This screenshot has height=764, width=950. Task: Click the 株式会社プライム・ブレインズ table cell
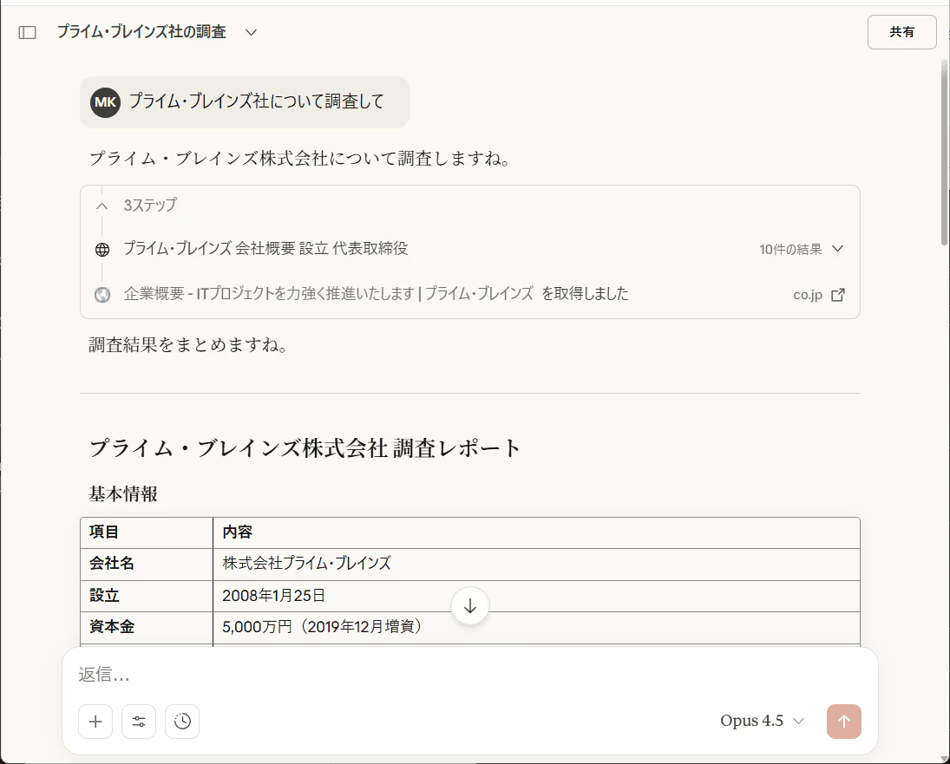point(536,565)
